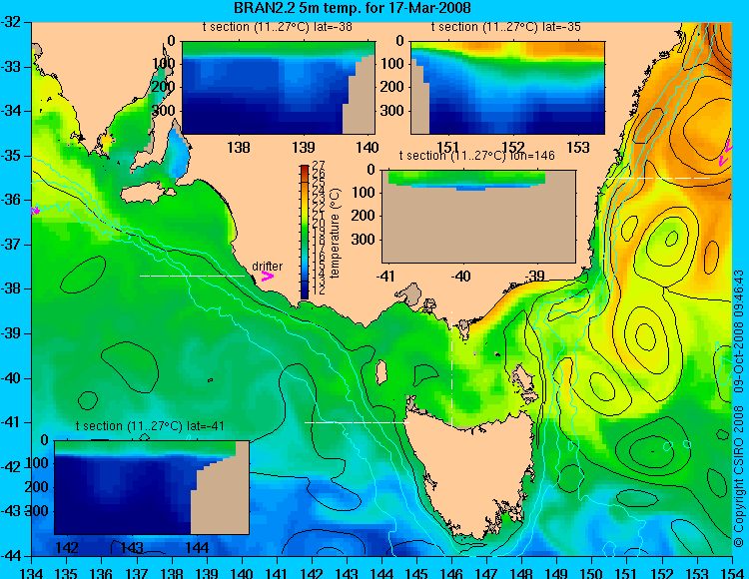This screenshot has width=749, height=579.
Task: Click the '139' axis label under the lat=-38 inset
Action: (304, 147)
